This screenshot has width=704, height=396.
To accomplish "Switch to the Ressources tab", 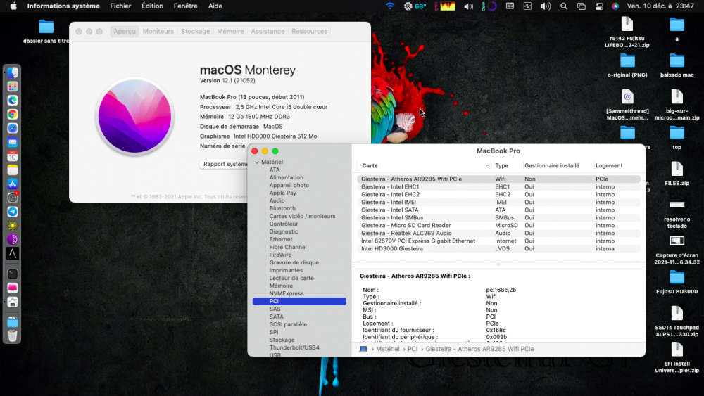I will [309, 32].
